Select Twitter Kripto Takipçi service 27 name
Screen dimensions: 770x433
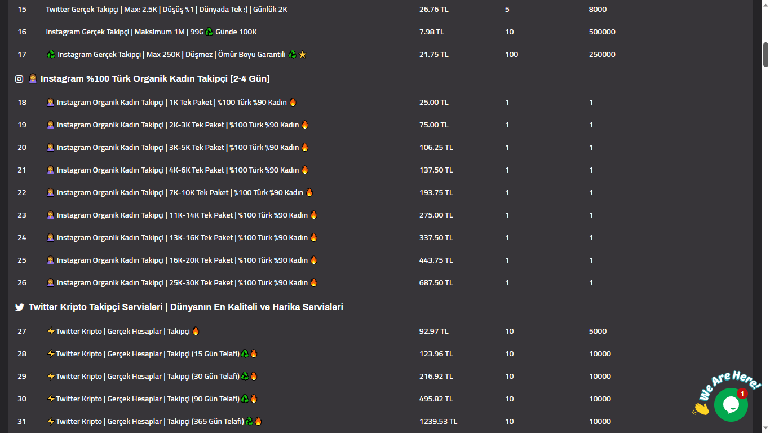click(123, 331)
